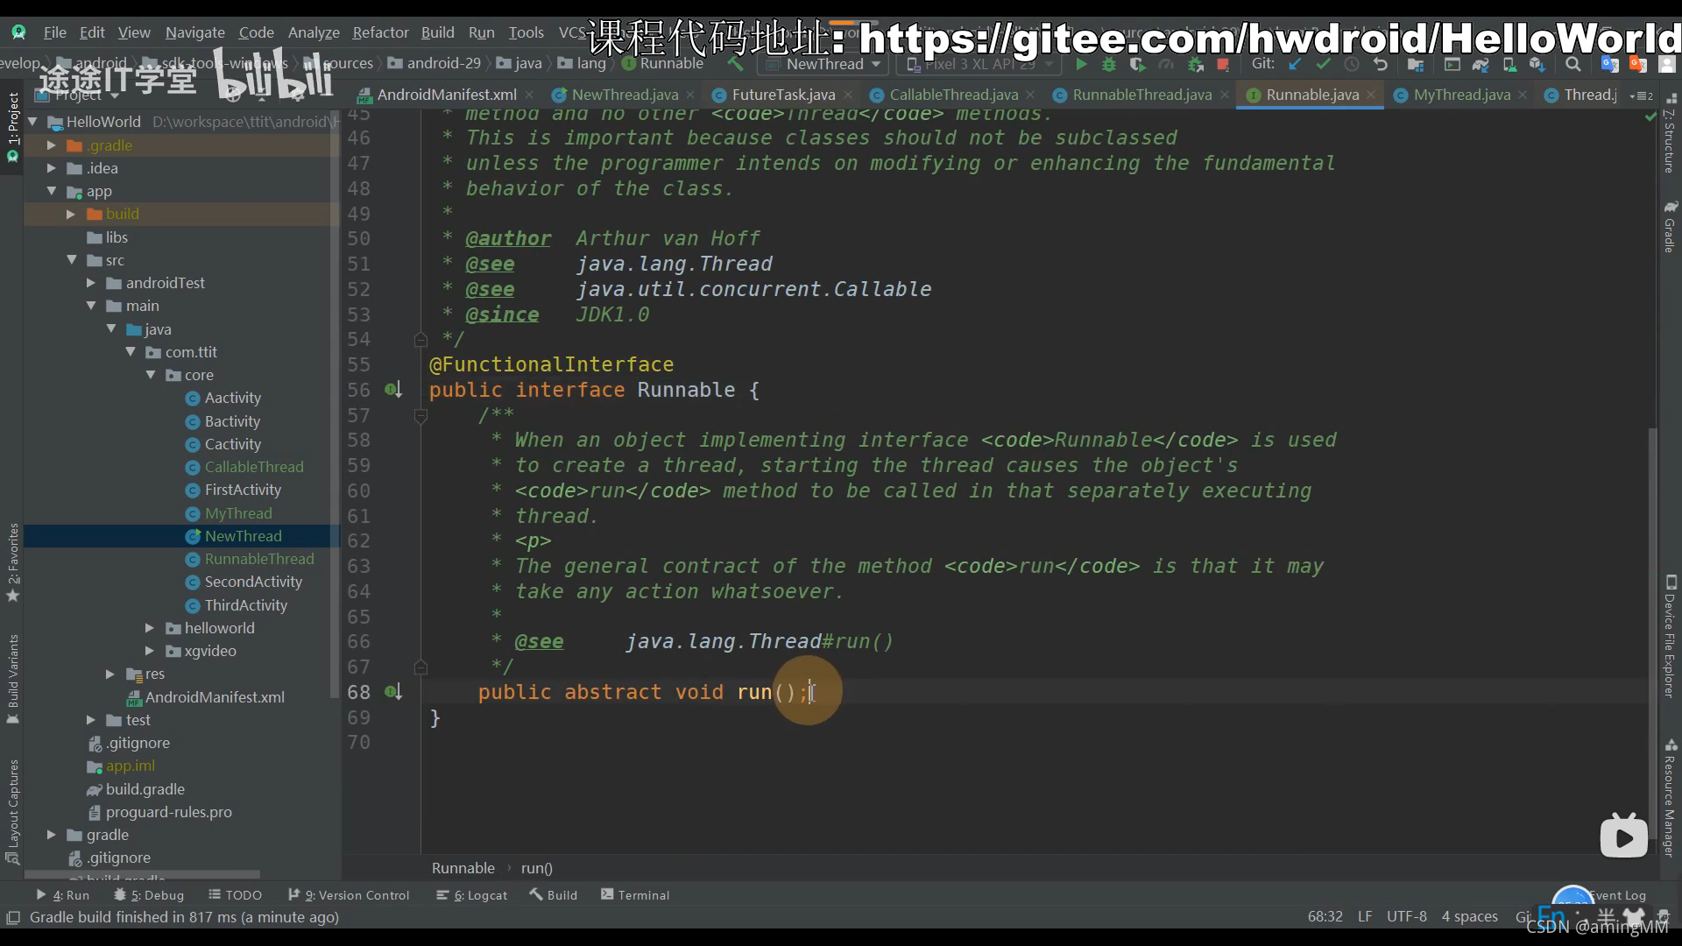The width and height of the screenshot is (1682, 946).
Task: Switch to RunnableThread.java tab
Action: pyautogui.click(x=1141, y=95)
